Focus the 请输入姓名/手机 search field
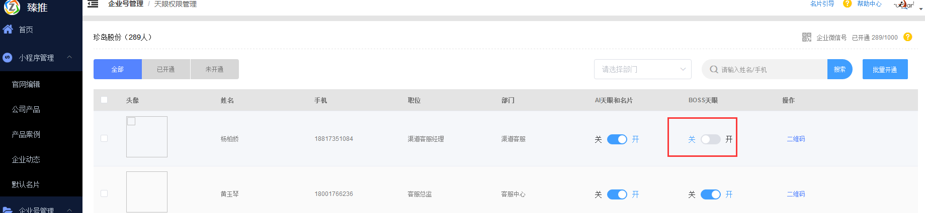Viewport: 925px width, 213px height. (x=770, y=69)
